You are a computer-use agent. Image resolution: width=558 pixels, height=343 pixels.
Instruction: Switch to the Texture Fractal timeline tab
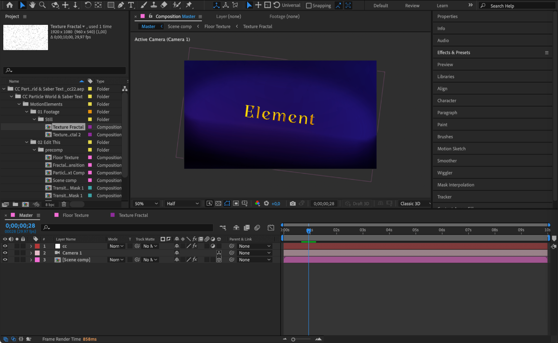pyautogui.click(x=133, y=215)
